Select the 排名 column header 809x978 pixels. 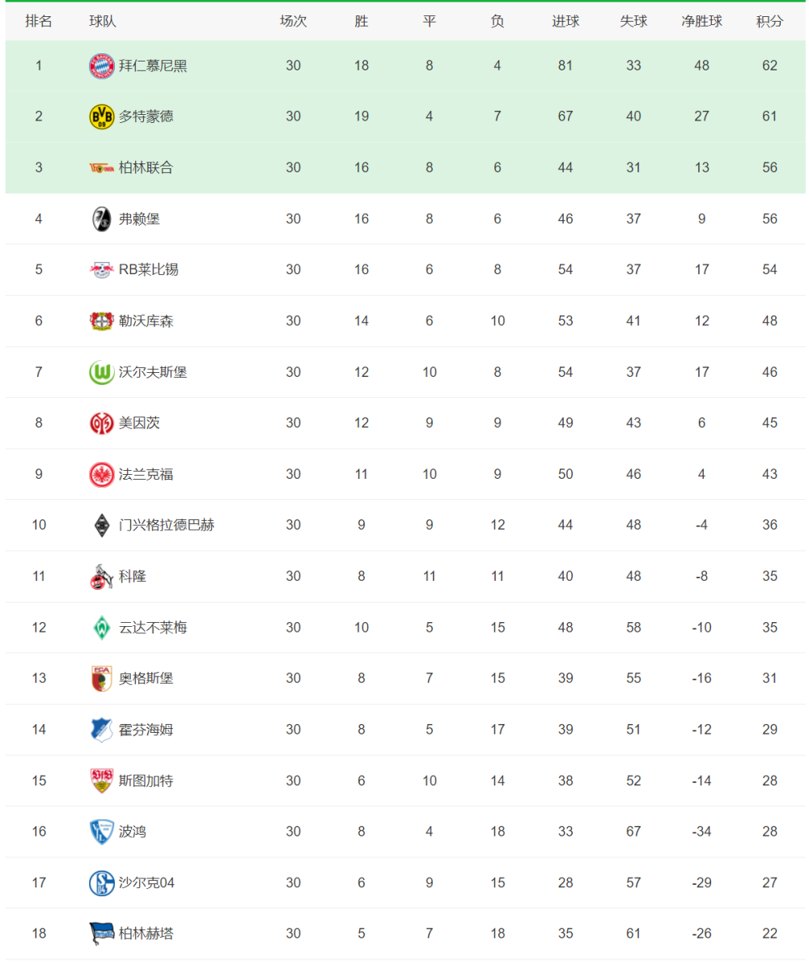pos(39,22)
